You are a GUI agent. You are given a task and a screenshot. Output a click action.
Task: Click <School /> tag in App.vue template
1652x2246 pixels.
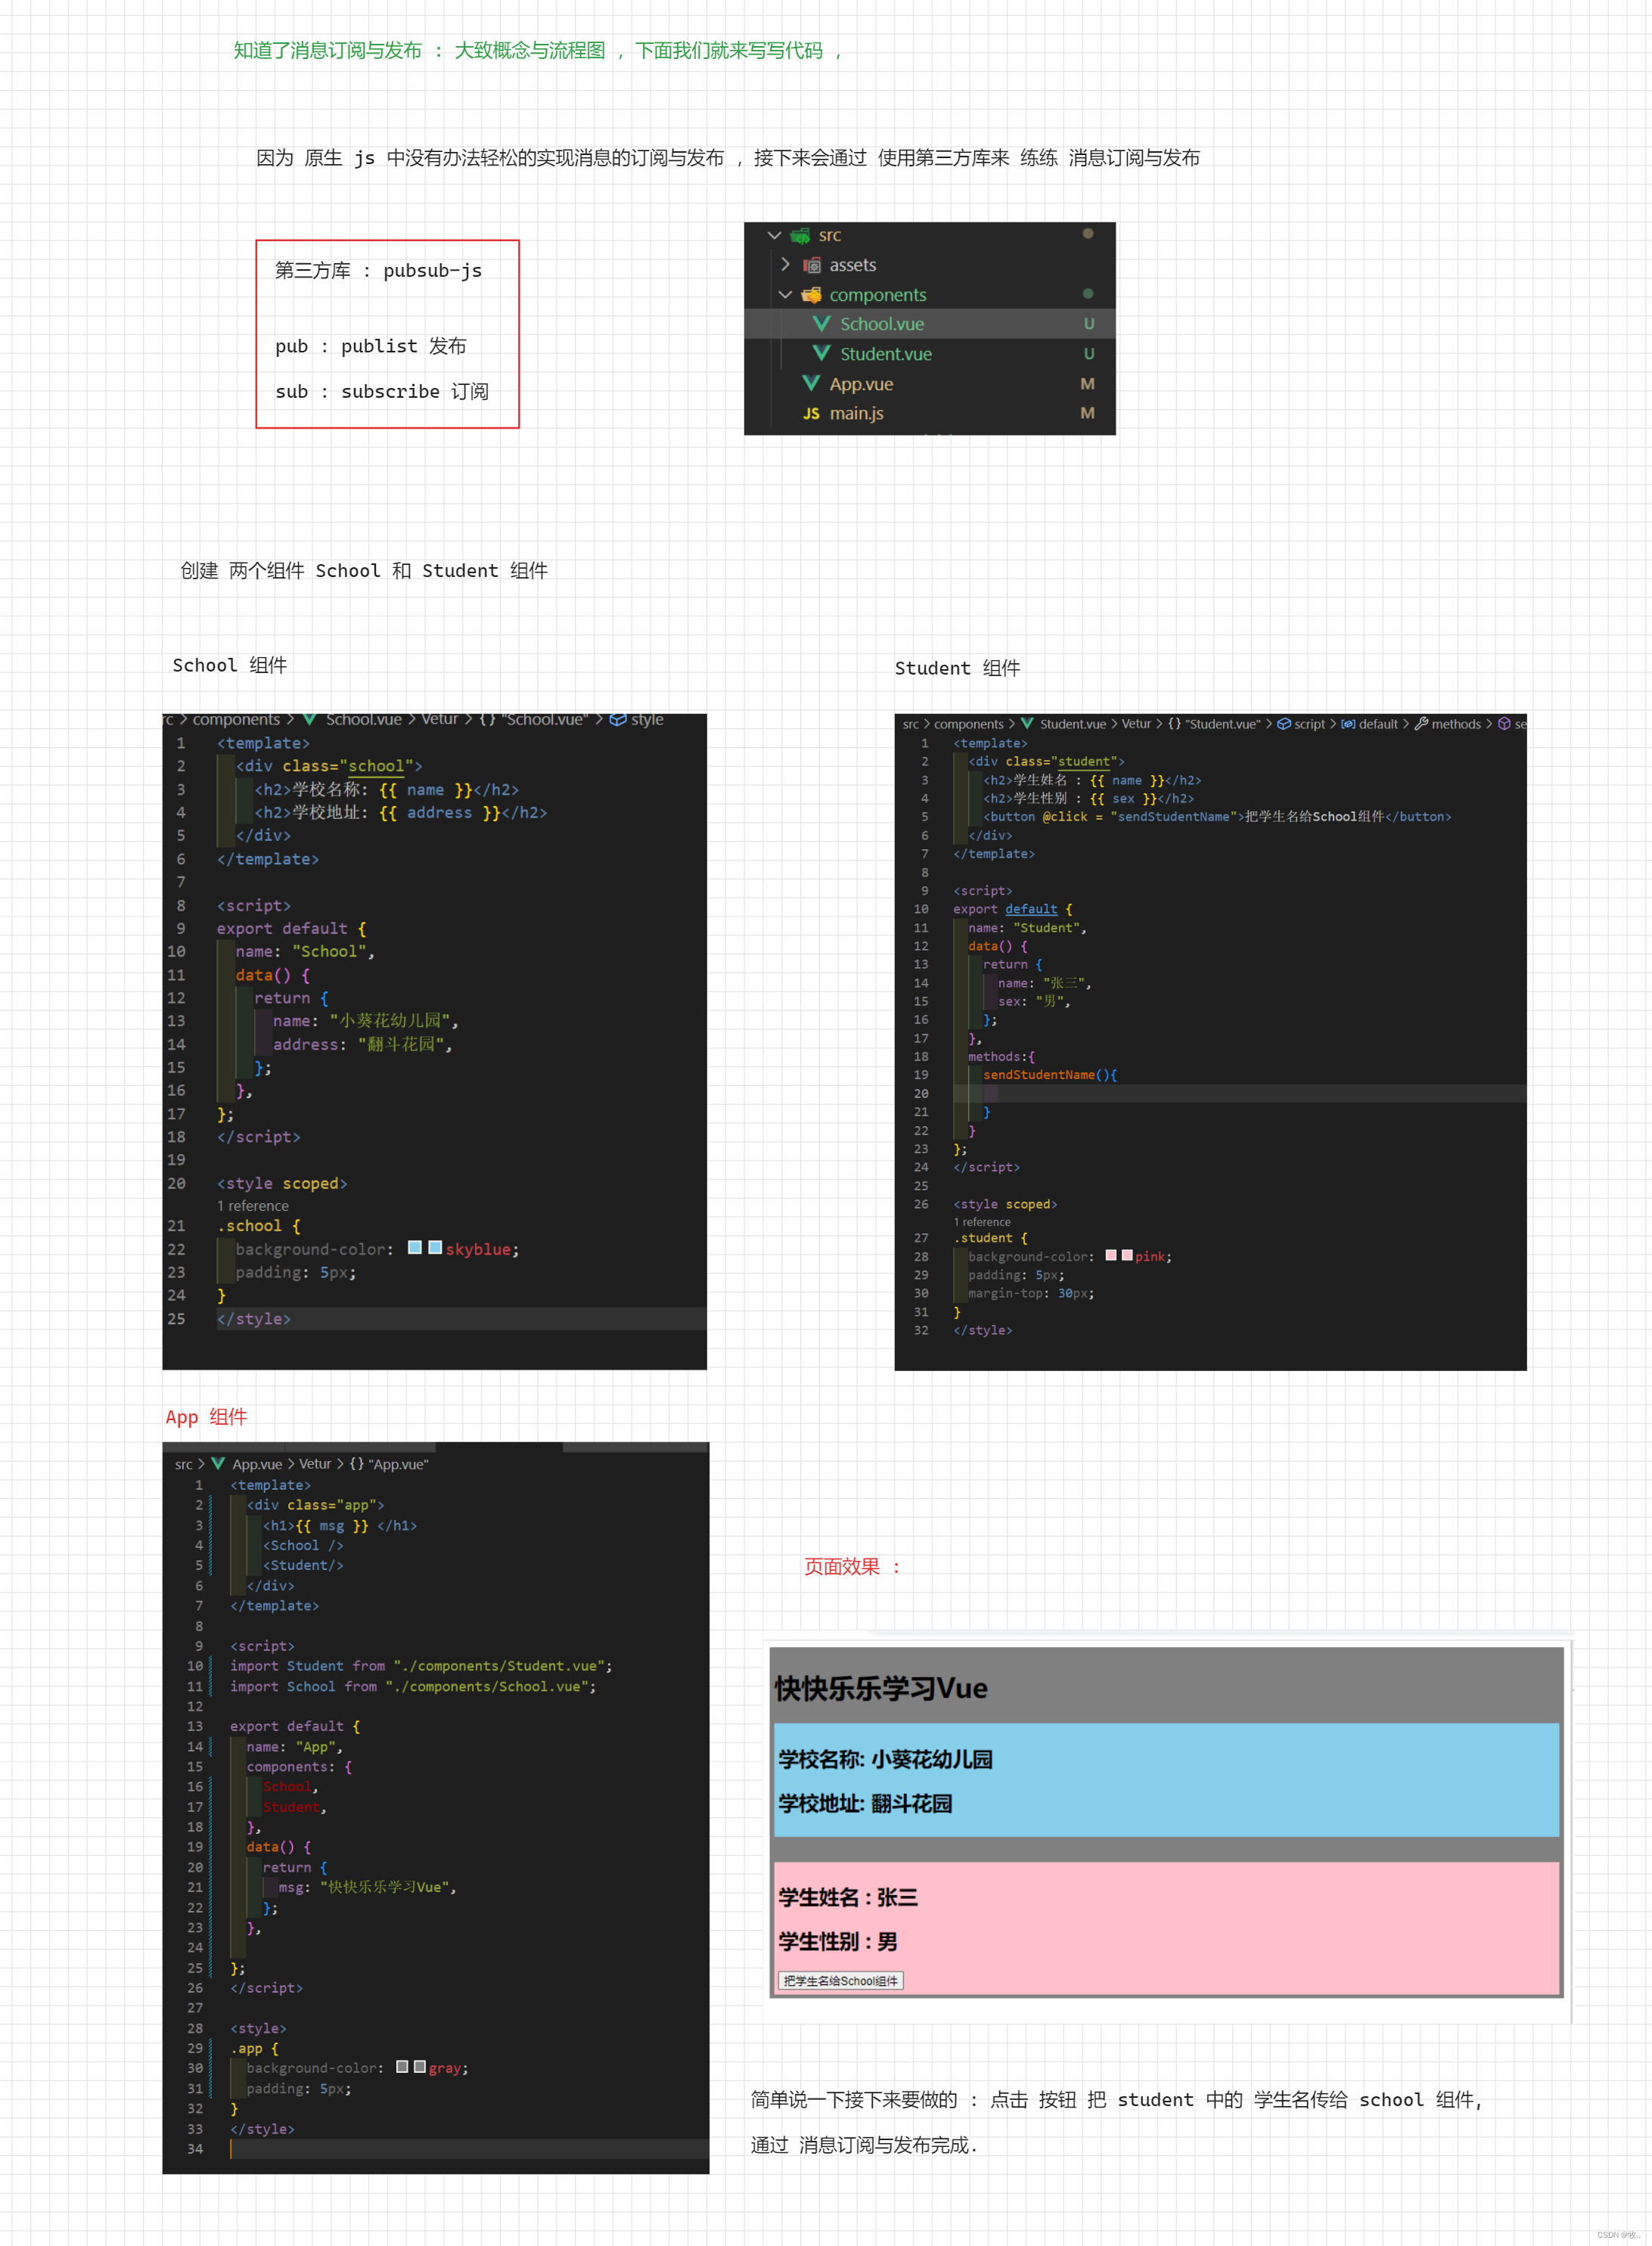[303, 1546]
